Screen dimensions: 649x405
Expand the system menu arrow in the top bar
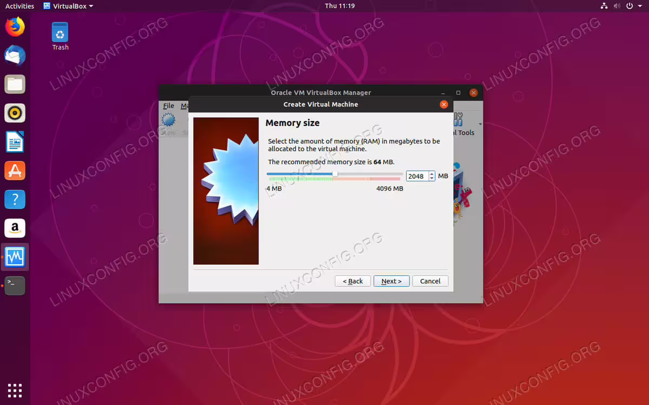pos(639,6)
